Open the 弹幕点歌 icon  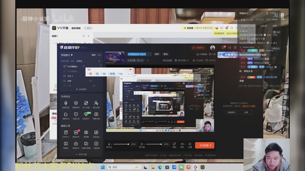[96, 114]
